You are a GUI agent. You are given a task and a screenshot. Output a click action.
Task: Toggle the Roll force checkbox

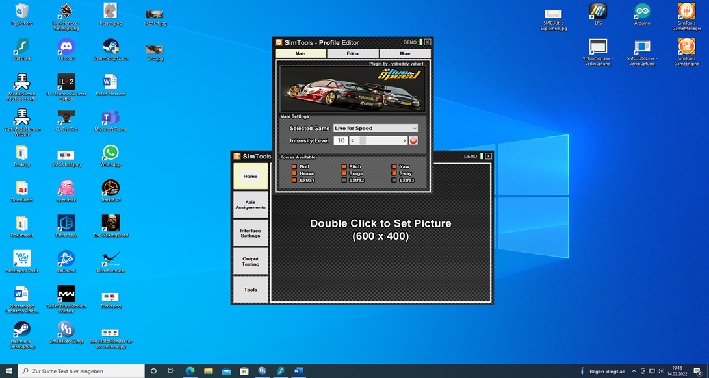click(x=294, y=167)
